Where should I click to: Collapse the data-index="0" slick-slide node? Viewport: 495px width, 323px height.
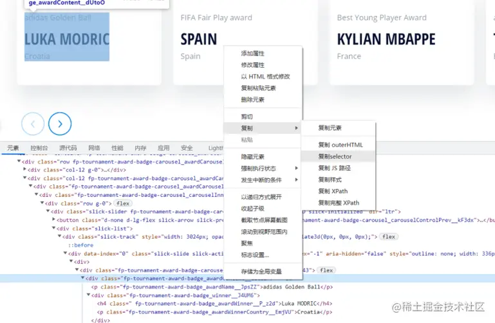point(66,253)
